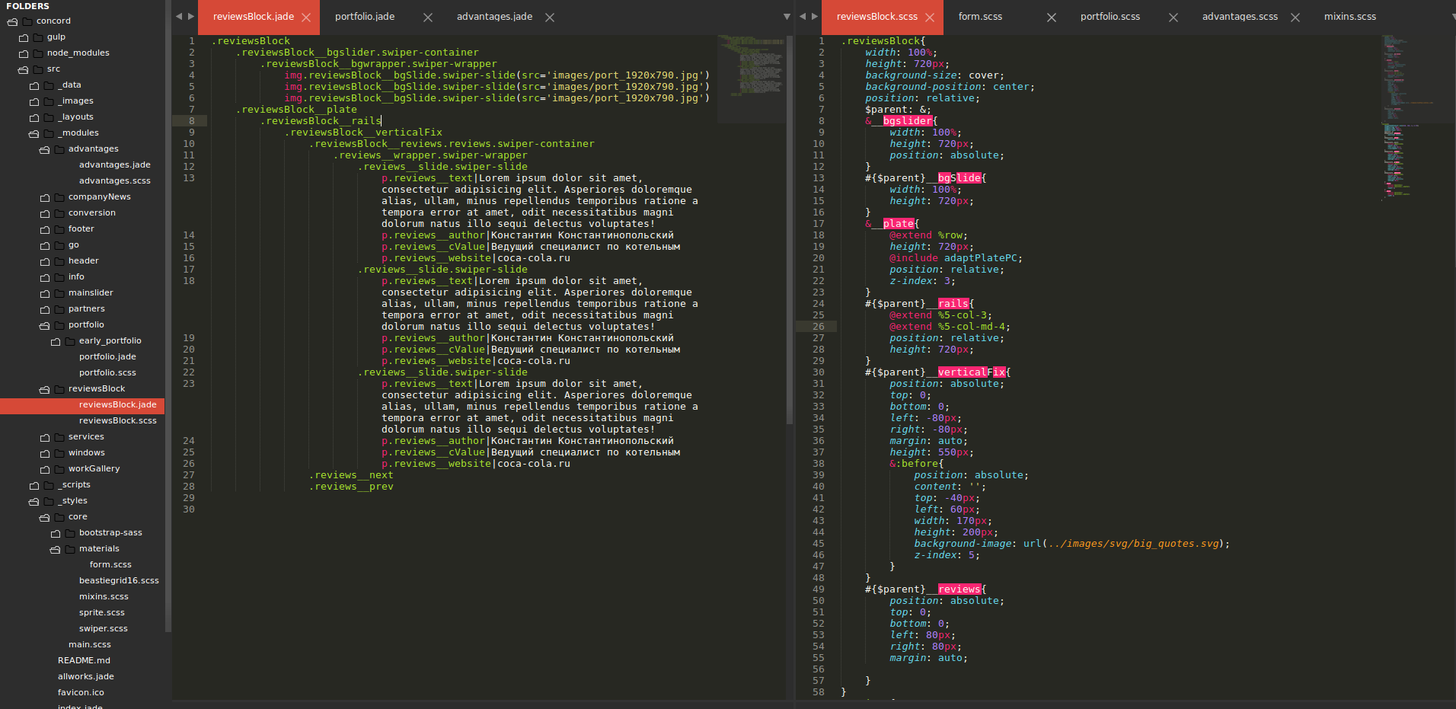Collapse the portfolio folder
This screenshot has width=1456, height=709.
[x=44, y=325]
